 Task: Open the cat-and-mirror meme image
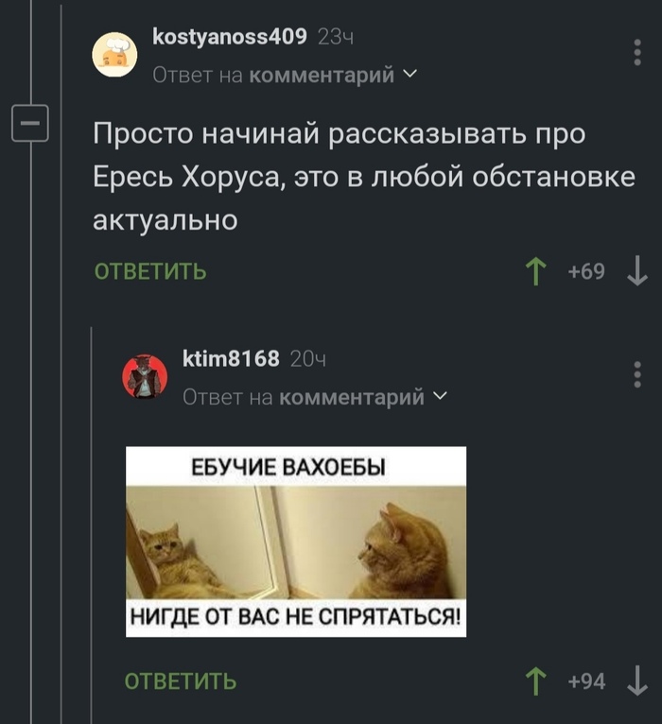click(296, 542)
